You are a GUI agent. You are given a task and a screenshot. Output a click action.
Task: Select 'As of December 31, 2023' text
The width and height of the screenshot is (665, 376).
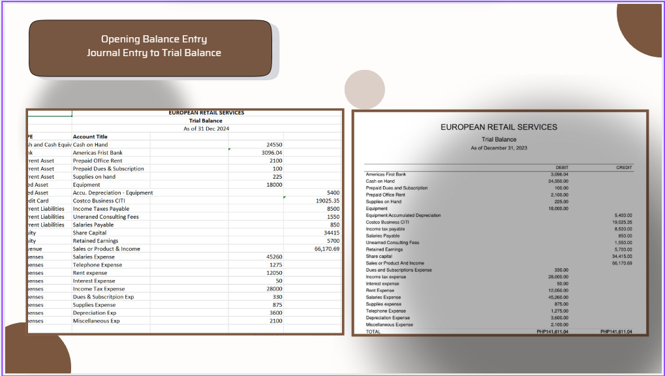pos(499,148)
